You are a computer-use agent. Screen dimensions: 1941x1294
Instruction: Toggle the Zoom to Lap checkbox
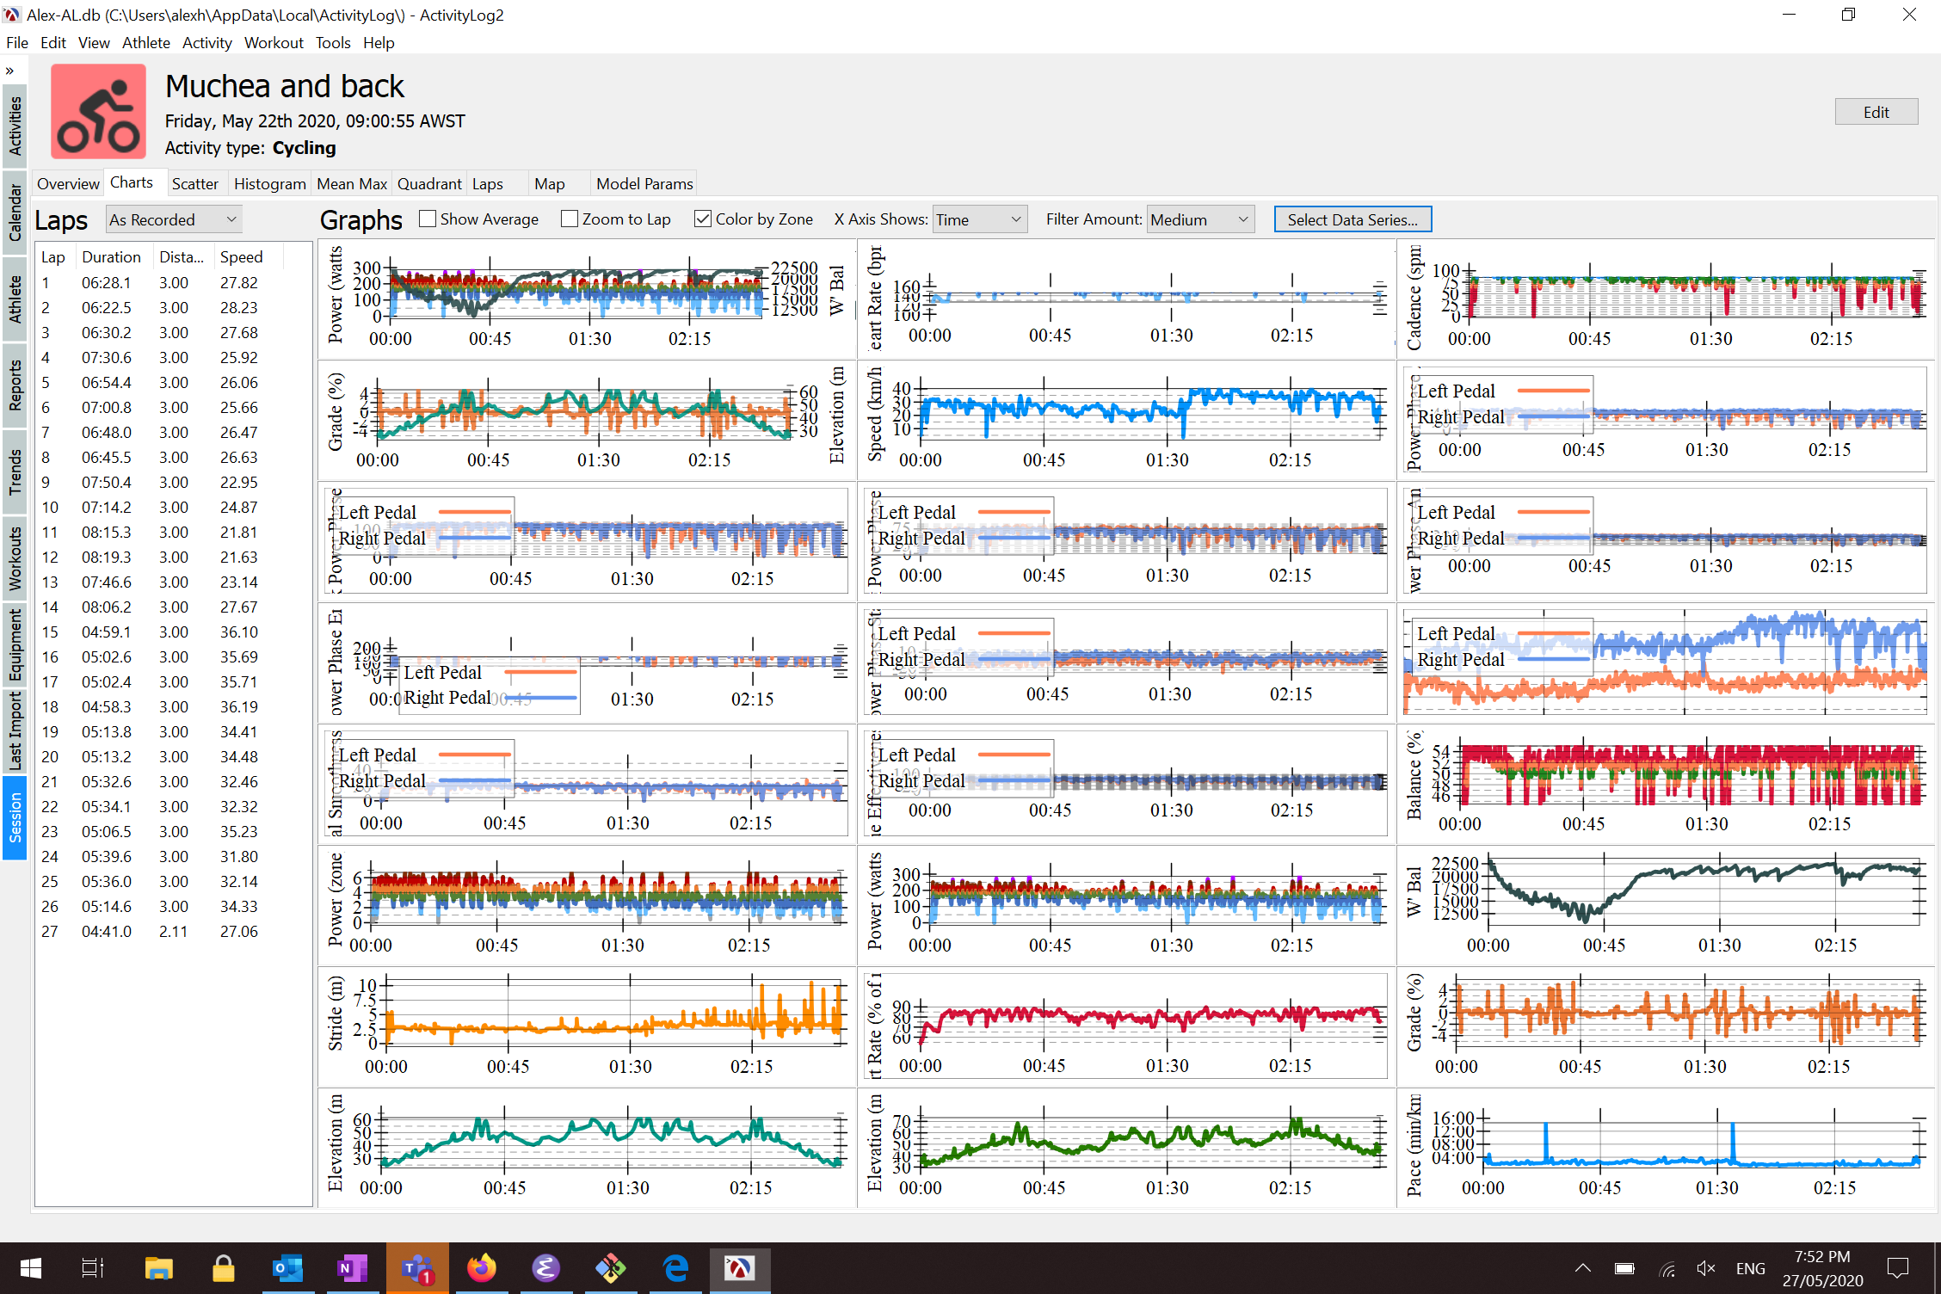pos(570,219)
